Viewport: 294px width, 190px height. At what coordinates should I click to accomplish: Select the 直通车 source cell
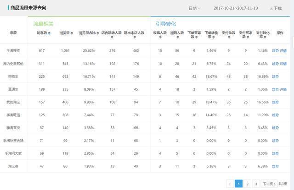(13, 89)
